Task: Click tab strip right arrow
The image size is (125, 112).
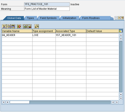Action: [x=119, y=18]
